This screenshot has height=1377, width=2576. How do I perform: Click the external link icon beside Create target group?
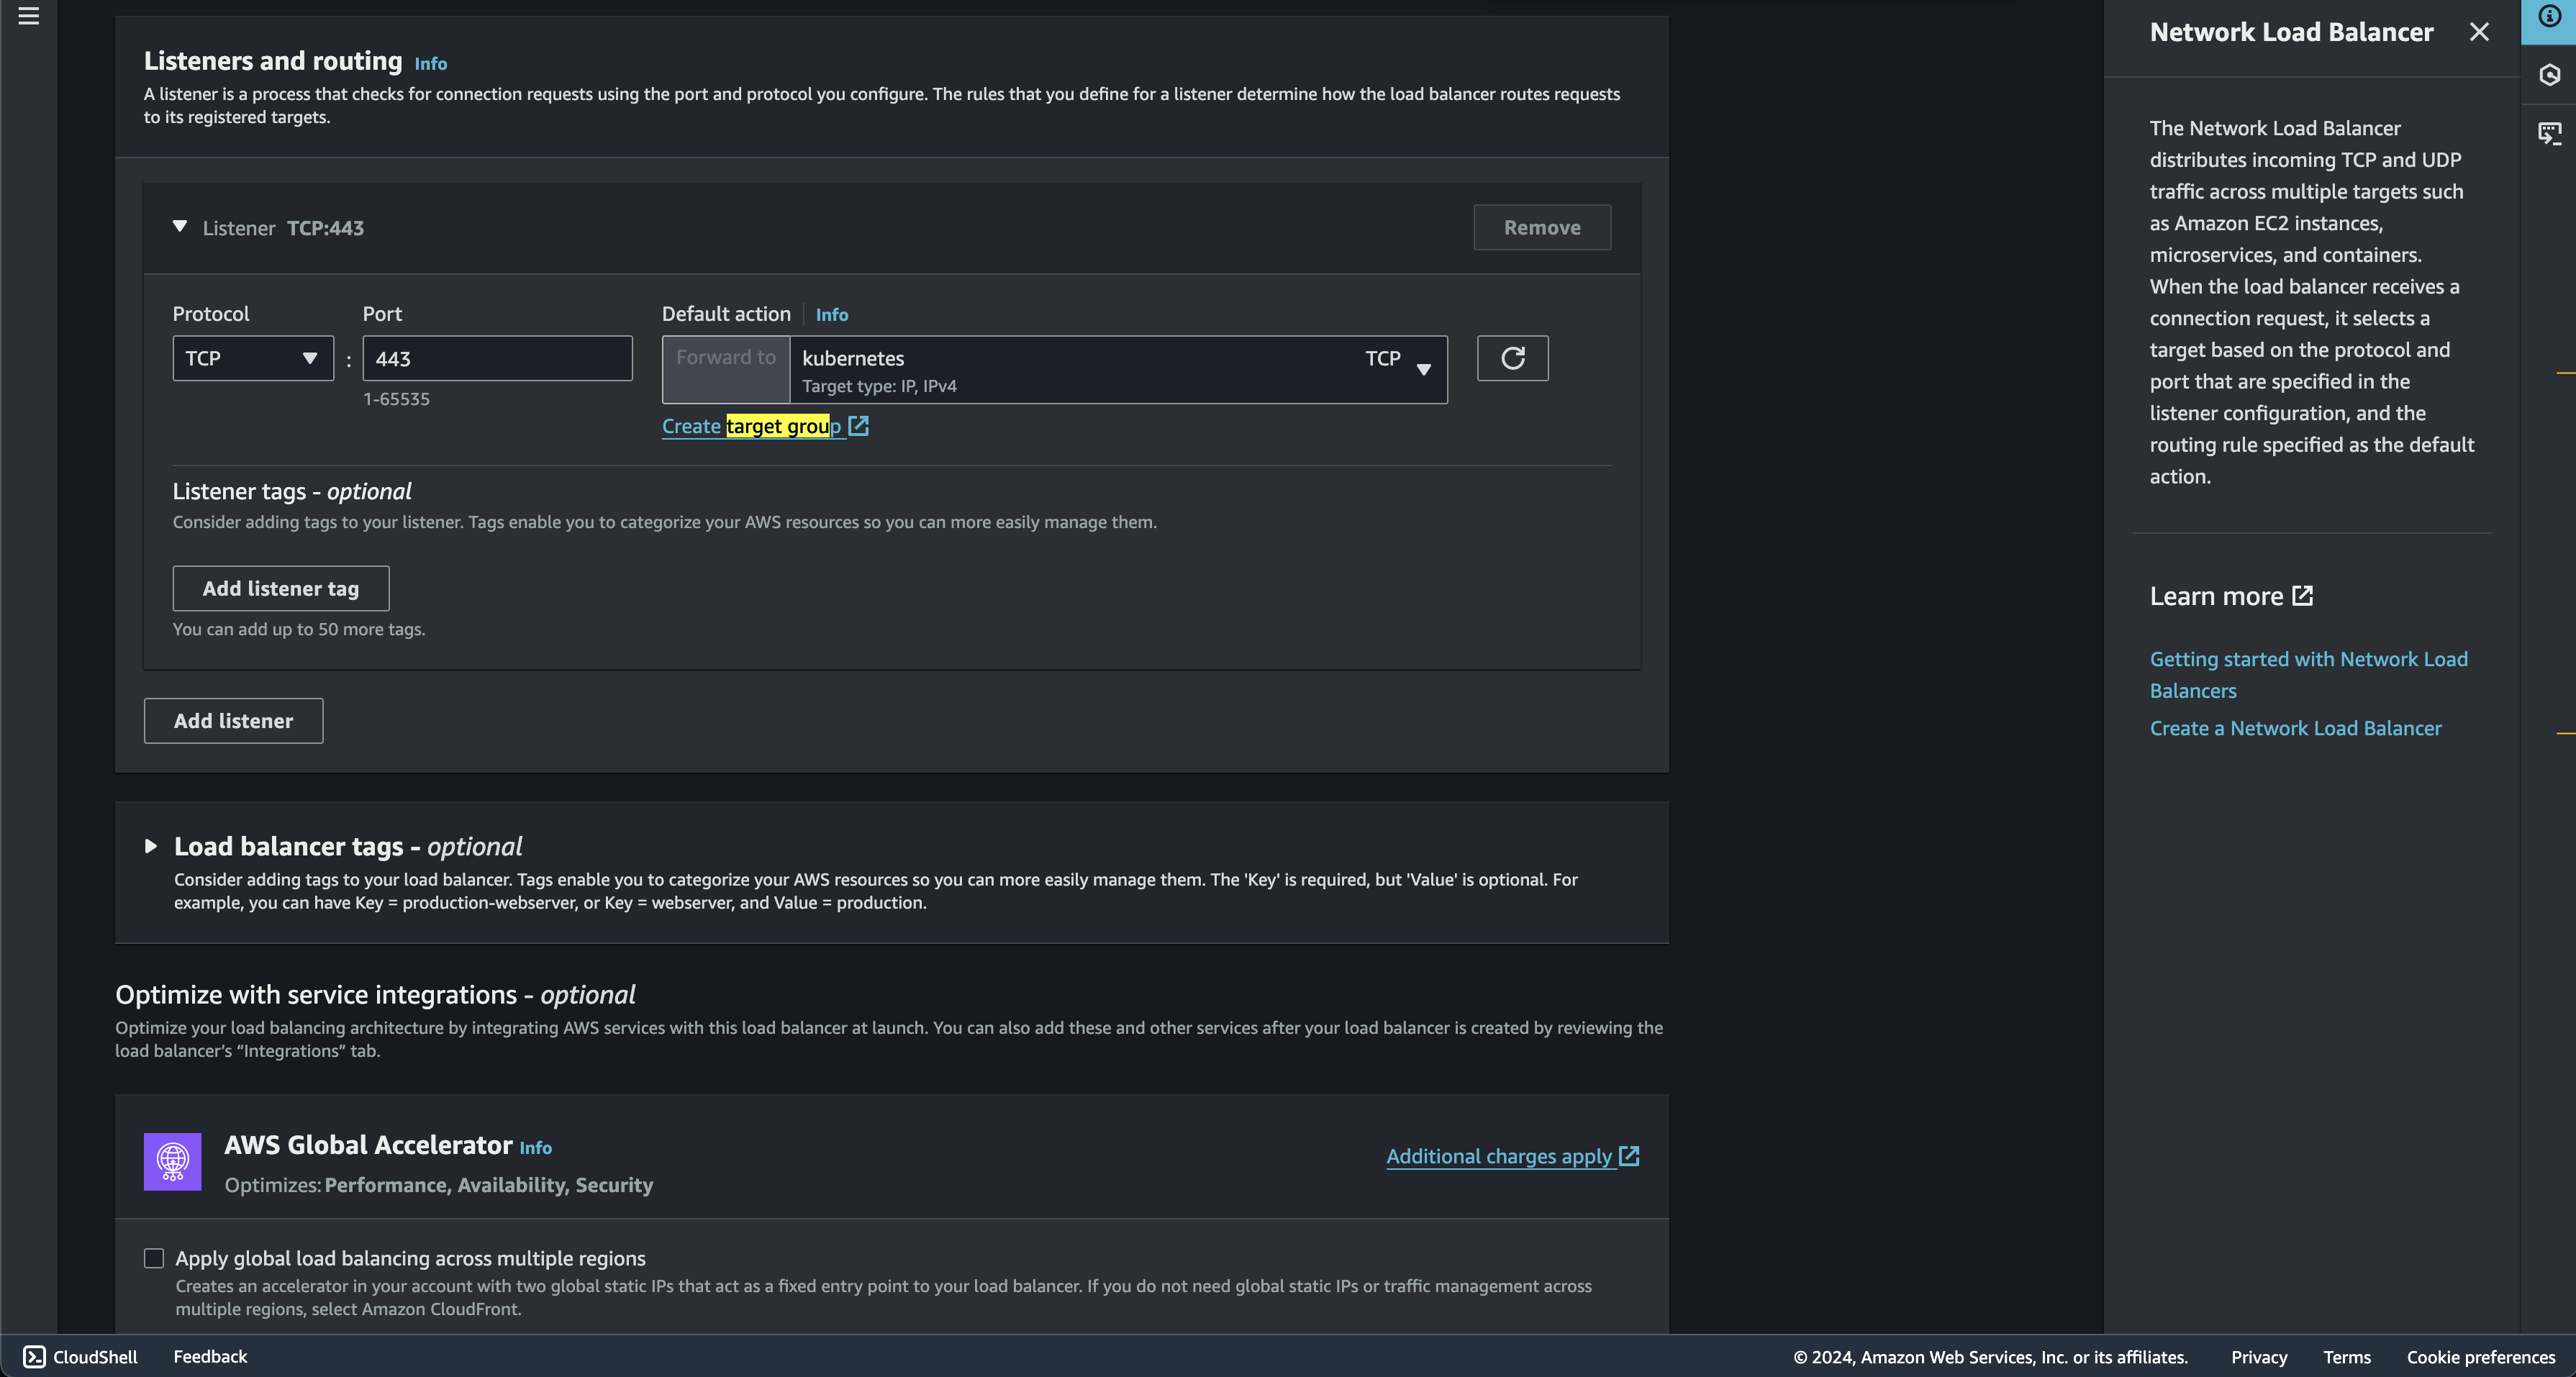point(858,426)
